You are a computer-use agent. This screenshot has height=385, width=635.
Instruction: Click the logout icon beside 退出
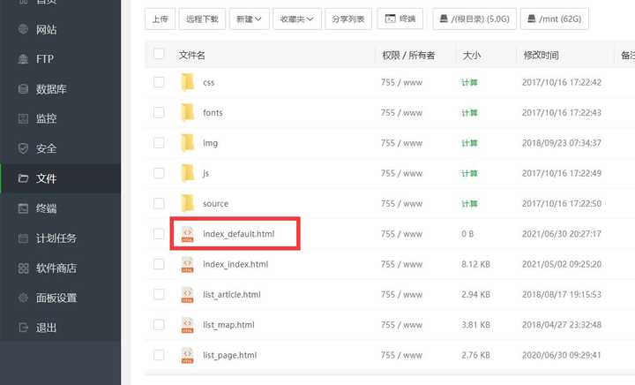[x=24, y=328]
